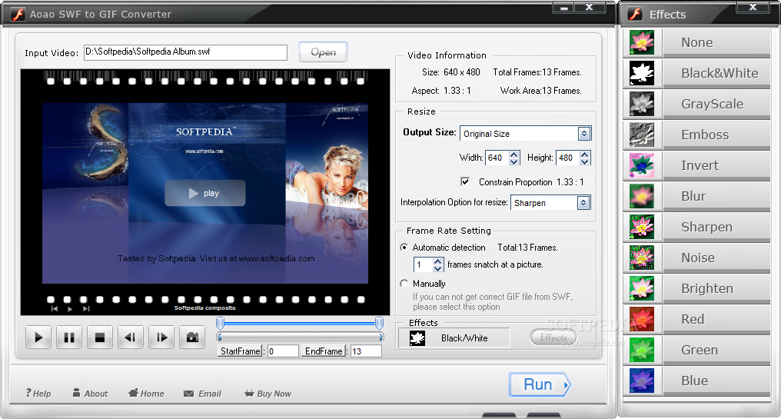The image size is (781, 419).
Task: Close the Effects panel window
Action: 753,7
